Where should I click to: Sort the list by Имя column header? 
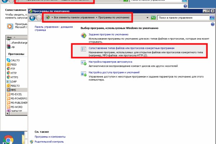pyautogui.click(x=10, y=37)
